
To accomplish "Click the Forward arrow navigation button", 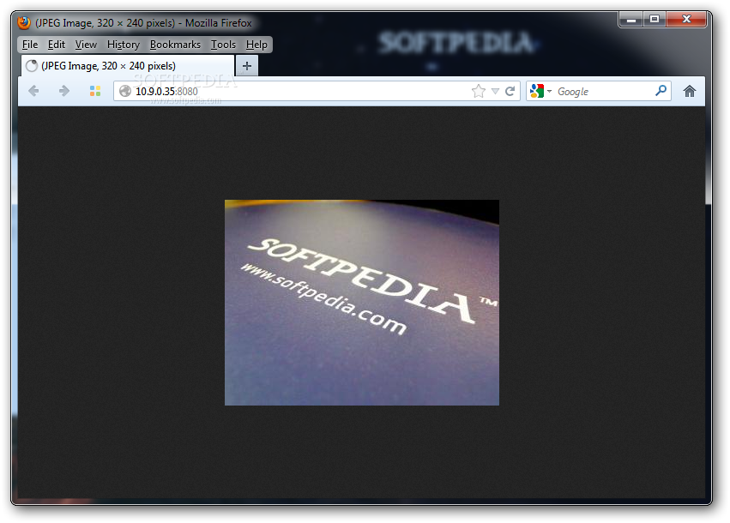I will pos(64,91).
